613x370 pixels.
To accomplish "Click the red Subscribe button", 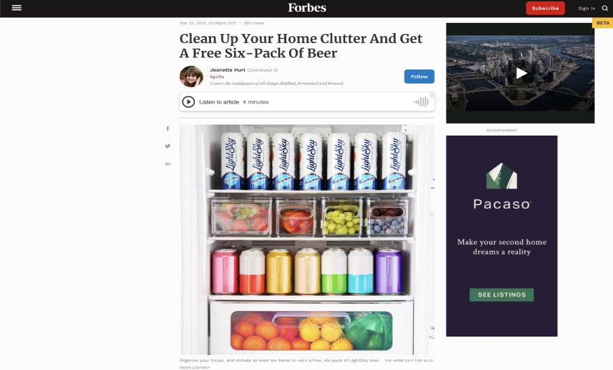I will point(545,8).
